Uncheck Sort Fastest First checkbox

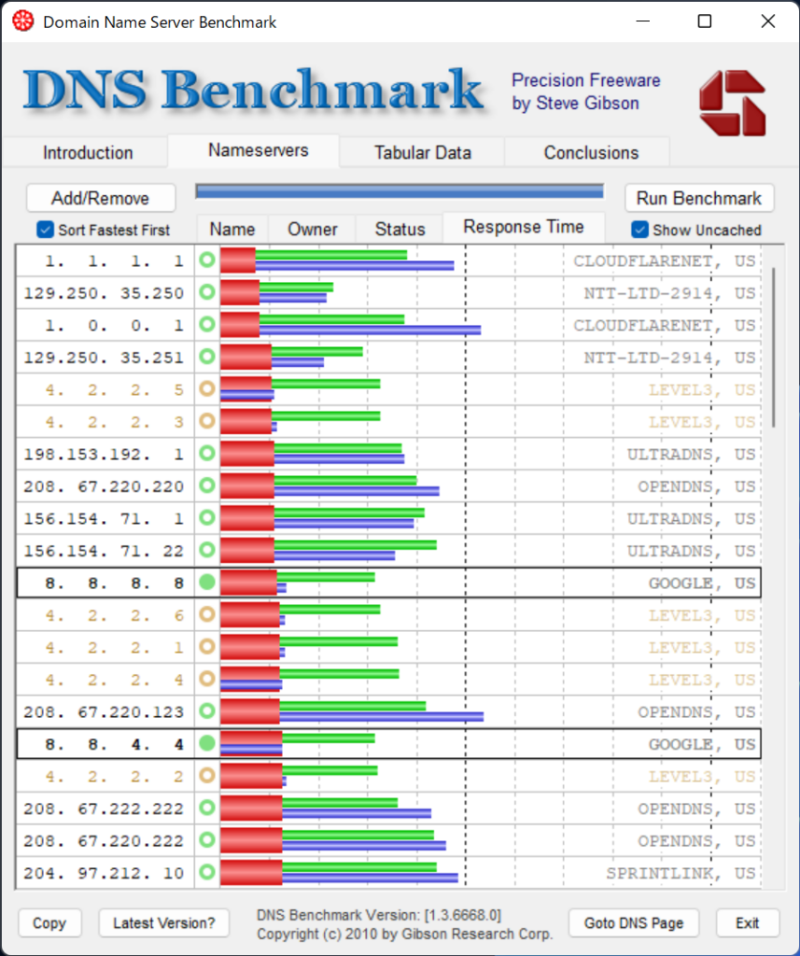click(45, 230)
